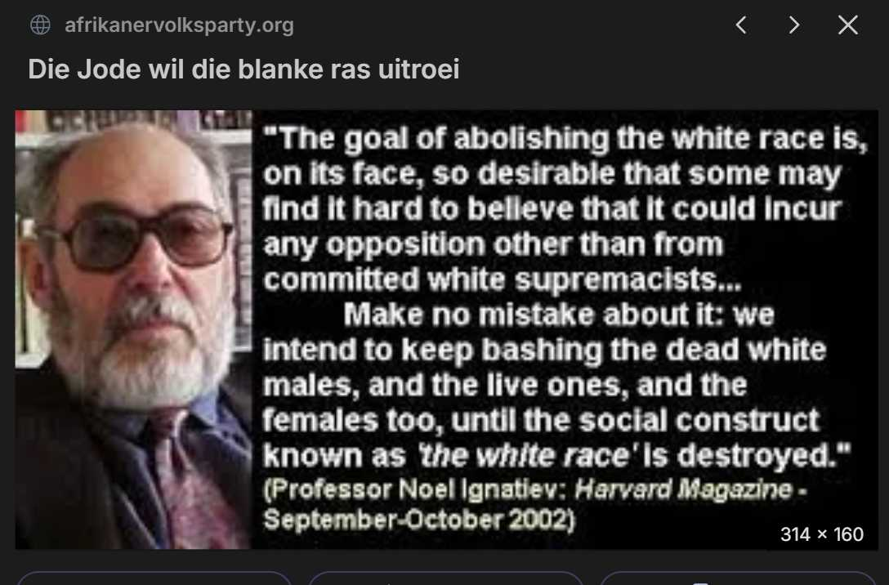Advance to the next image with the right chevron
889x585 pixels.
[794, 25]
